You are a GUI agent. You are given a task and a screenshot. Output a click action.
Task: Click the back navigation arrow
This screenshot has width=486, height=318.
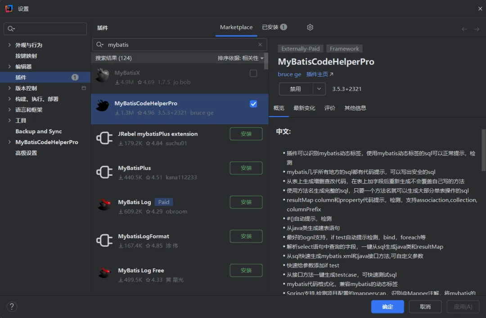coord(464,29)
